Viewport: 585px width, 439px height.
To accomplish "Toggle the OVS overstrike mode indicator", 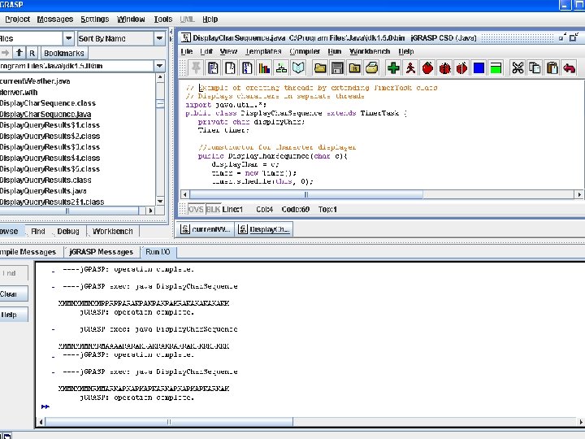I will coord(196,209).
